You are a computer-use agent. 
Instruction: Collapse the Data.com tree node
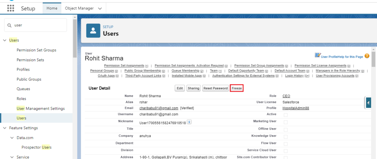coord(12,138)
